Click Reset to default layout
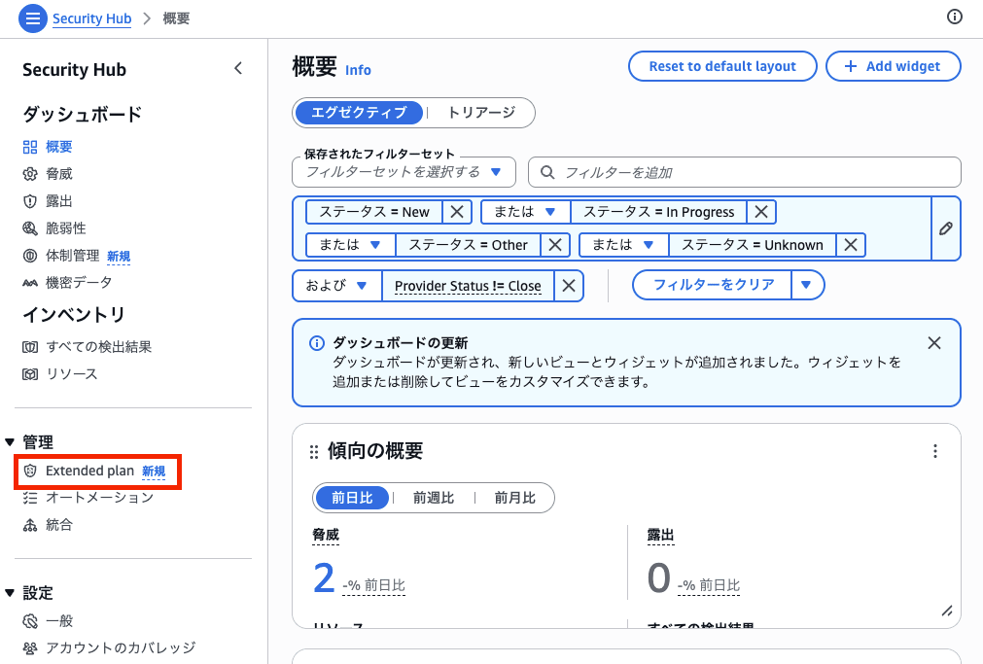Viewport: 983px width, 664px height. (722, 66)
